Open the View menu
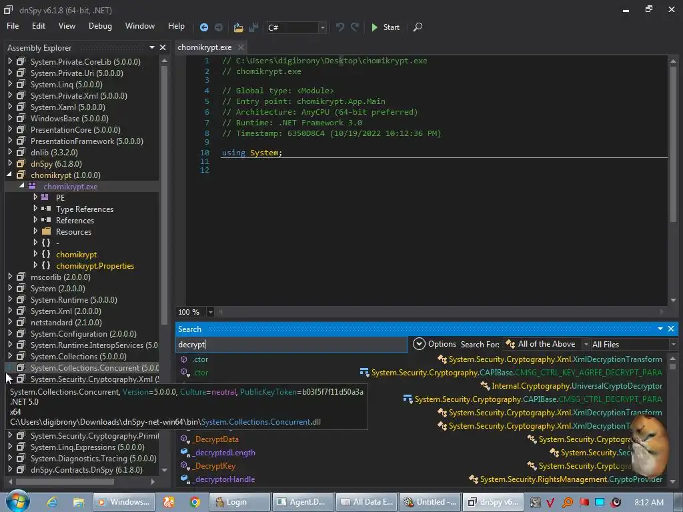The image size is (683, 512). click(67, 26)
